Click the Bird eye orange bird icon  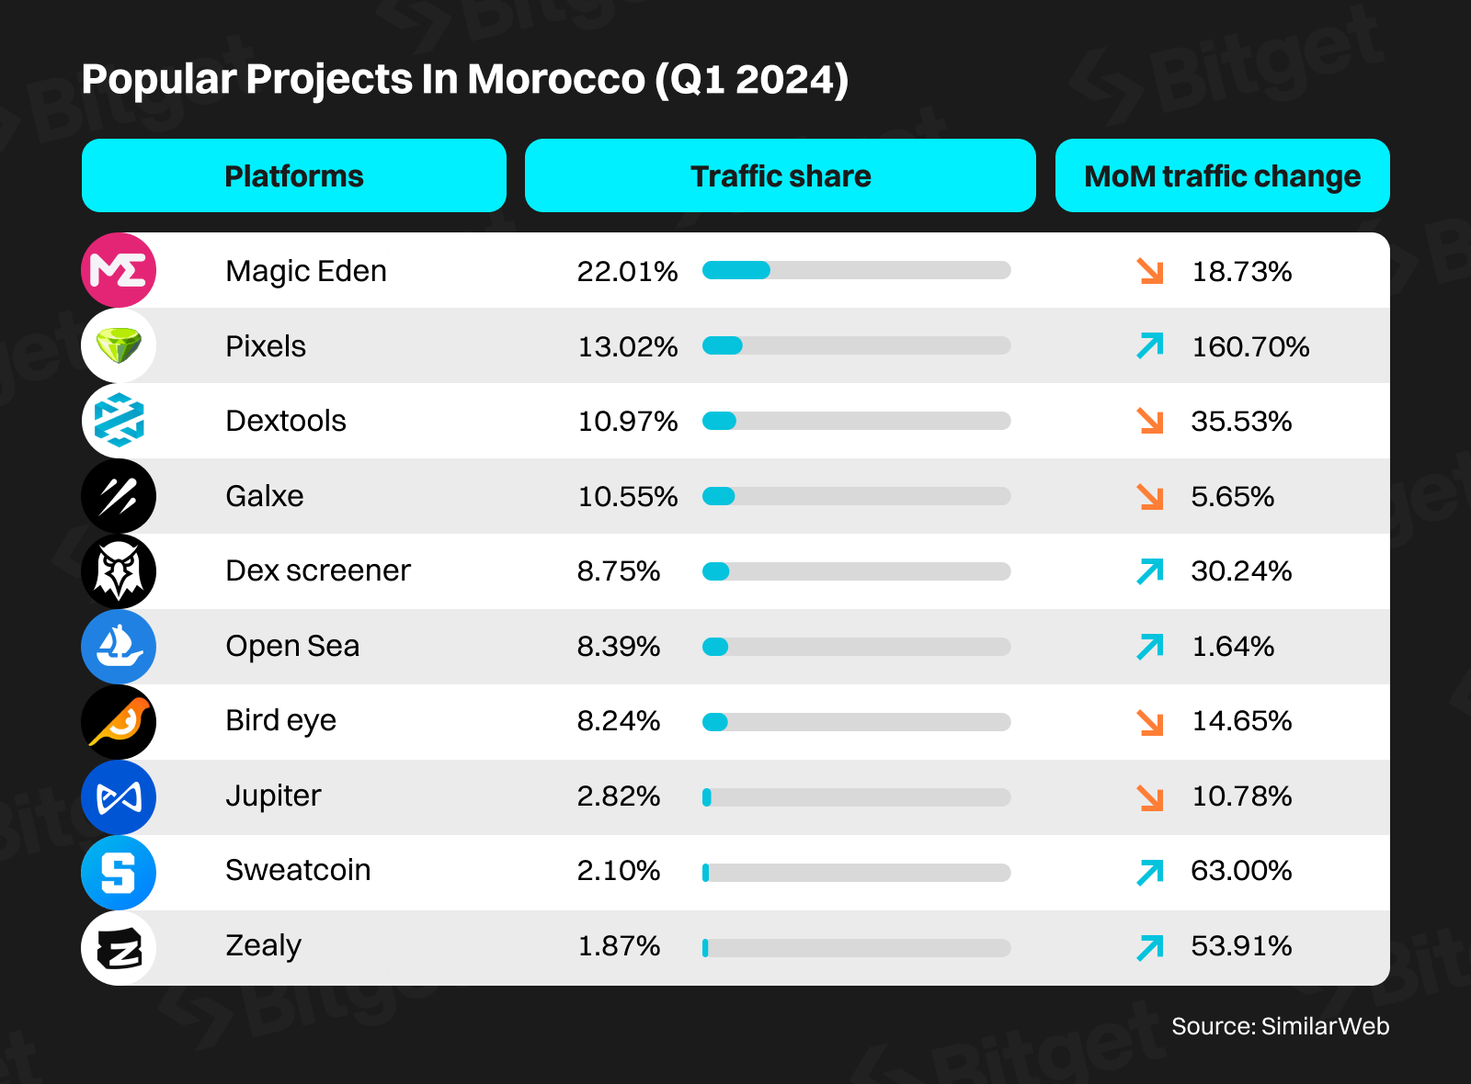click(119, 722)
